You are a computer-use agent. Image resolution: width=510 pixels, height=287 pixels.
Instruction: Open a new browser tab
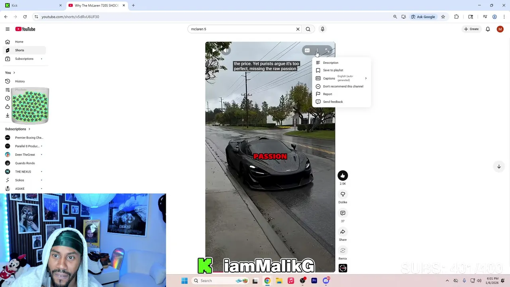pos(133,6)
